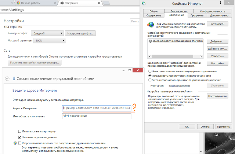Minimize the VPN wizard window

123,70
